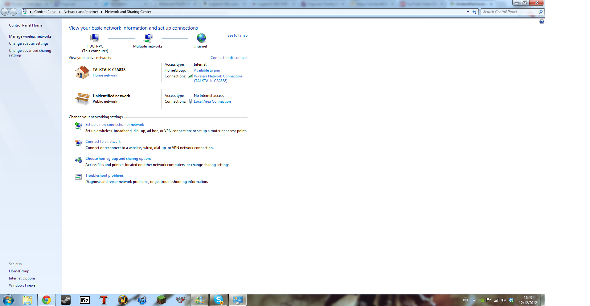The height and width of the screenshot is (306, 590).
Task: Click Network and Sharing Center breadcrumb
Action: click(x=128, y=12)
